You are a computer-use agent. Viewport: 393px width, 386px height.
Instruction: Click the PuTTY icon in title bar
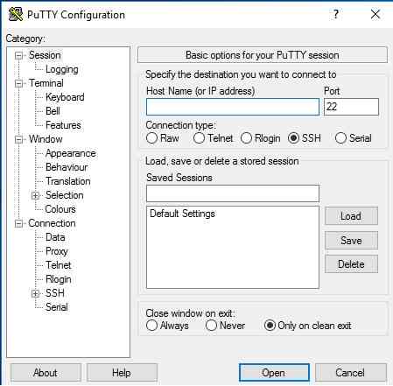[16, 14]
